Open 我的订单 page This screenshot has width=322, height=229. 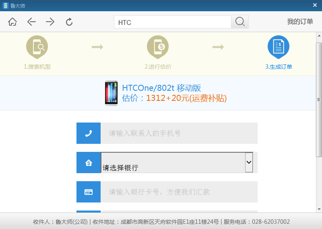(x=300, y=22)
